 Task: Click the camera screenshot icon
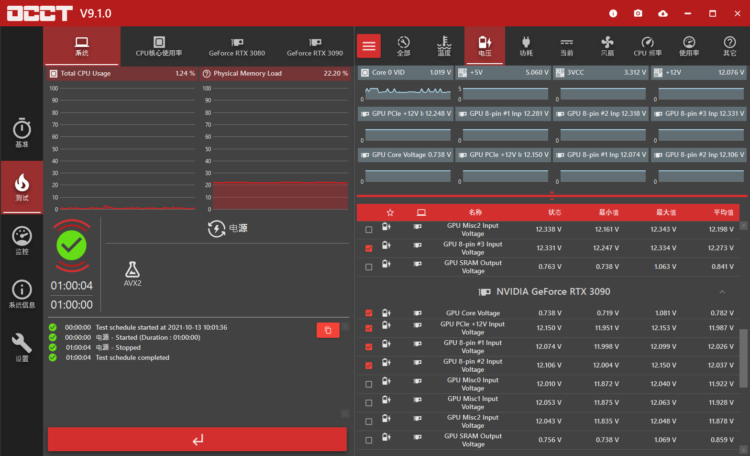(638, 13)
